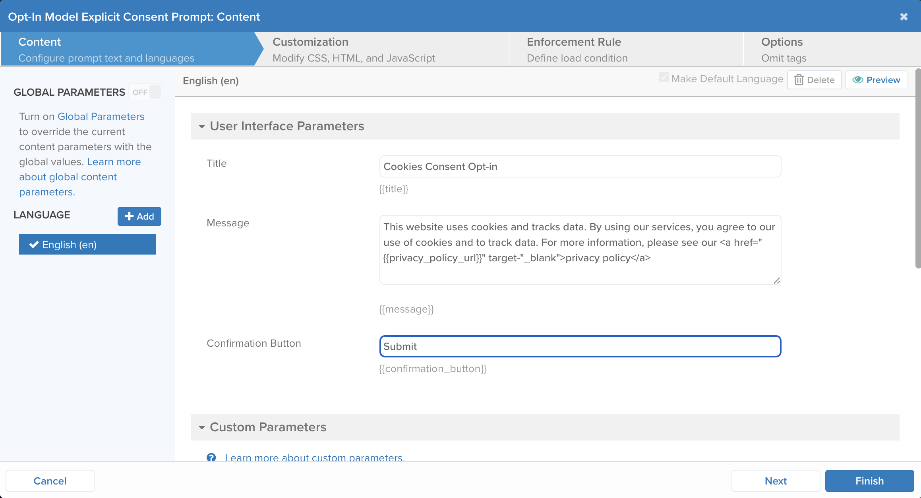This screenshot has height=498, width=921.
Task: Click the Finish button
Action: [x=869, y=481]
